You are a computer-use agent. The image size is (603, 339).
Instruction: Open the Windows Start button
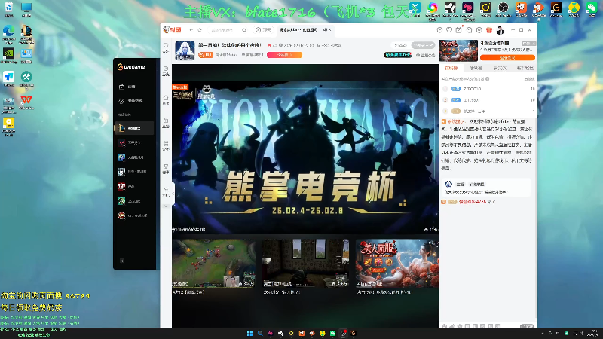pyautogui.click(x=249, y=333)
